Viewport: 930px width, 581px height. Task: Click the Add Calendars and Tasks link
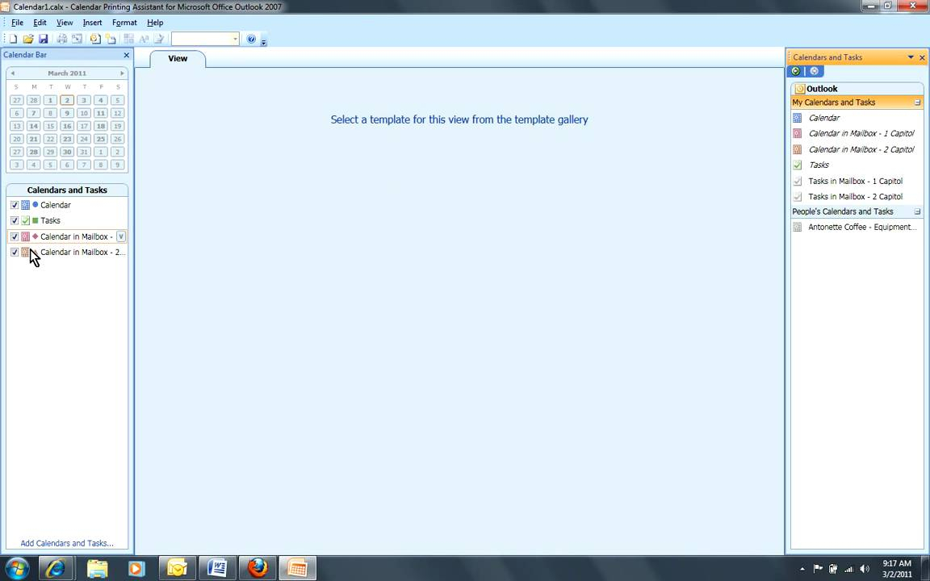pyautogui.click(x=67, y=543)
